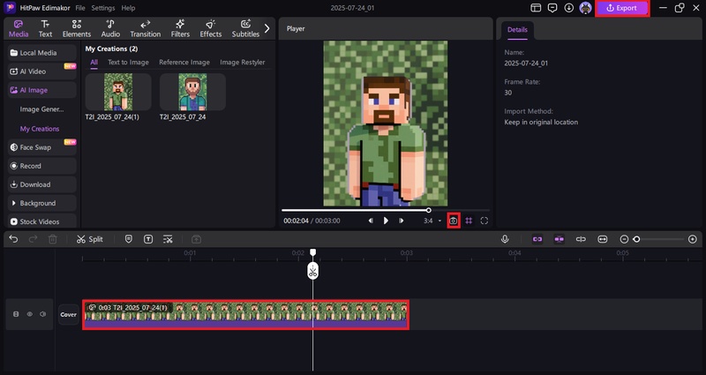Open the user account avatar
The image size is (706, 375).
tap(585, 8)
